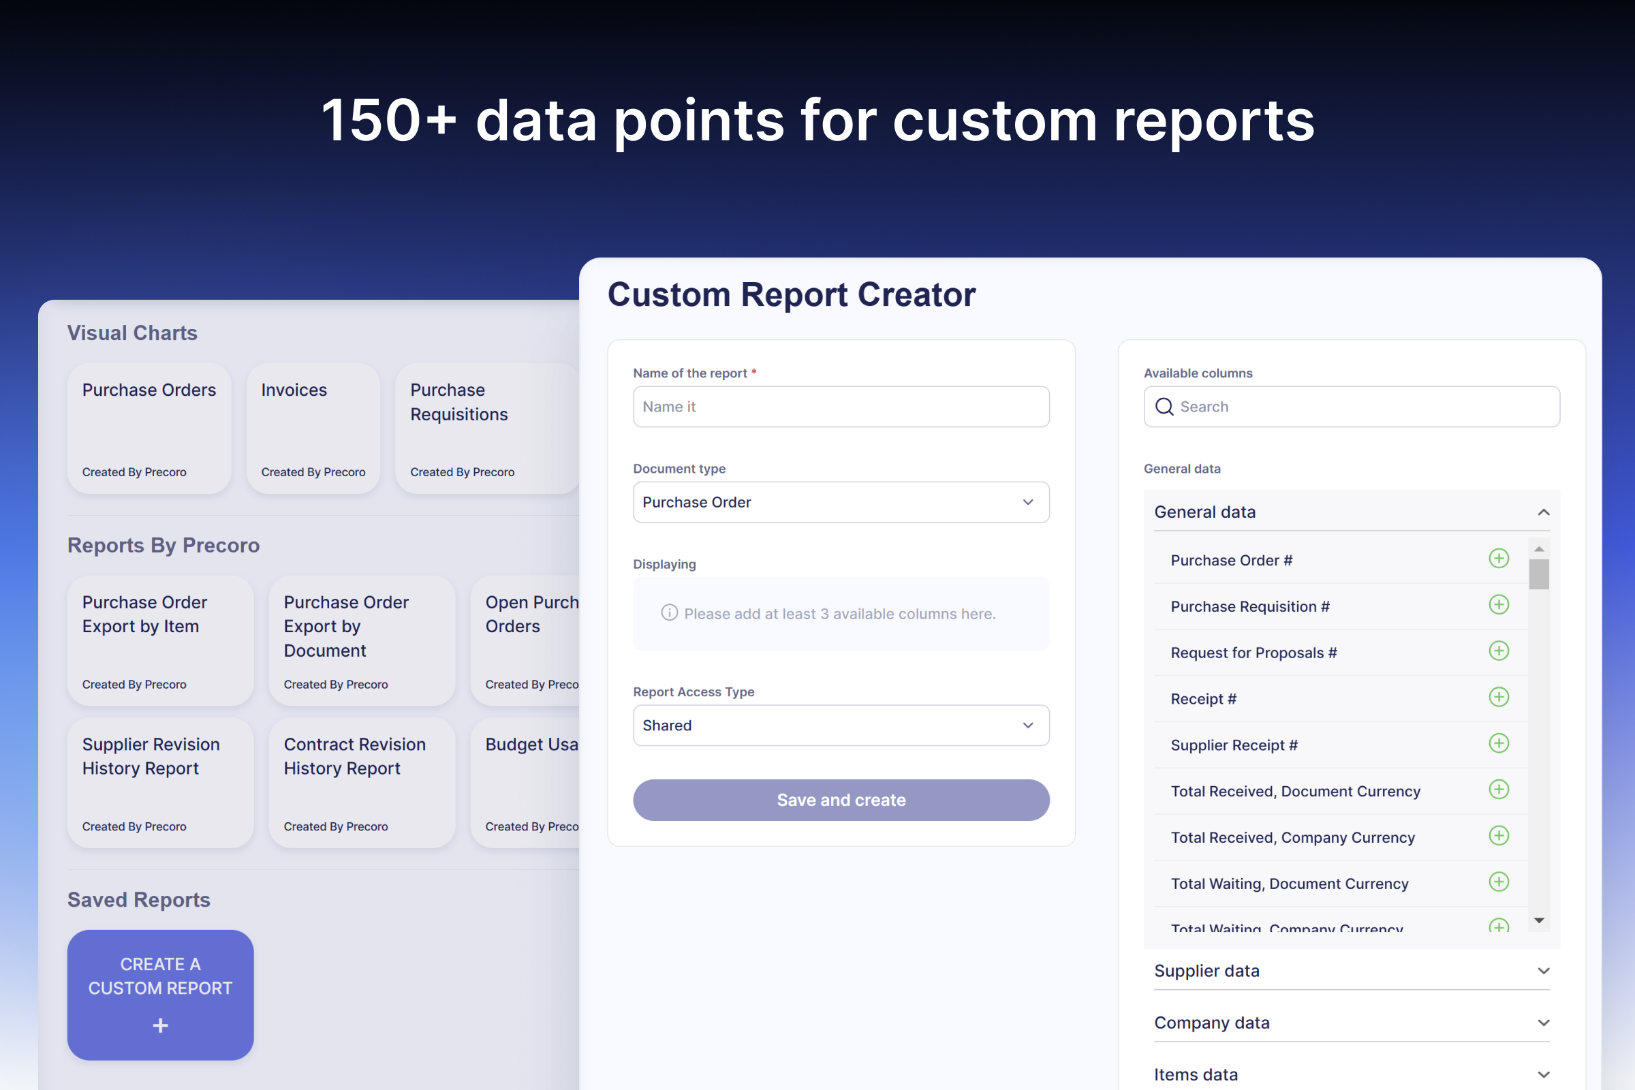The width and height of the screenshot is (1635, 1090).
Task: Expand the Supplier data section
Action: [x=1544, y=970]
